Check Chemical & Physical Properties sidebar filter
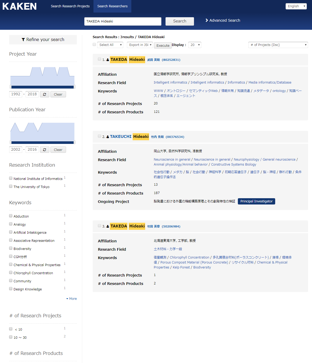The width and height of the screenshot is (312, 363). tap(11, 265)
